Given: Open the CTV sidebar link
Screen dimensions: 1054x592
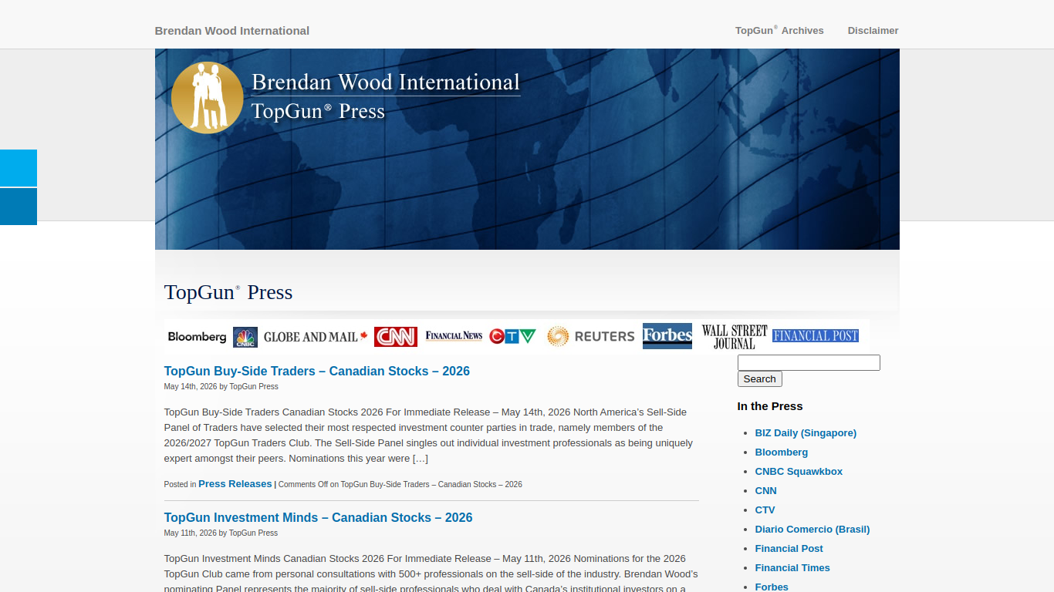Looking at the screenshot, I should (765, 510).
